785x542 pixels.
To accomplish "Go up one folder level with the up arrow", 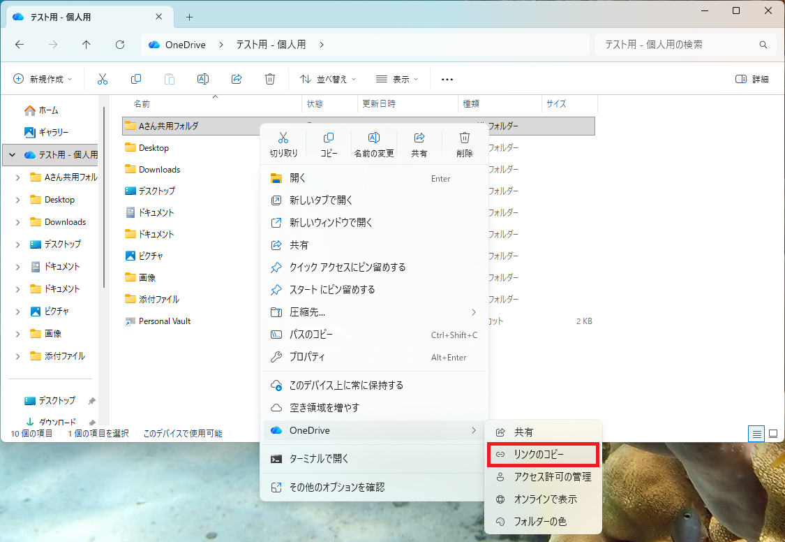I will pyautogui.click(x=87, y=45).
